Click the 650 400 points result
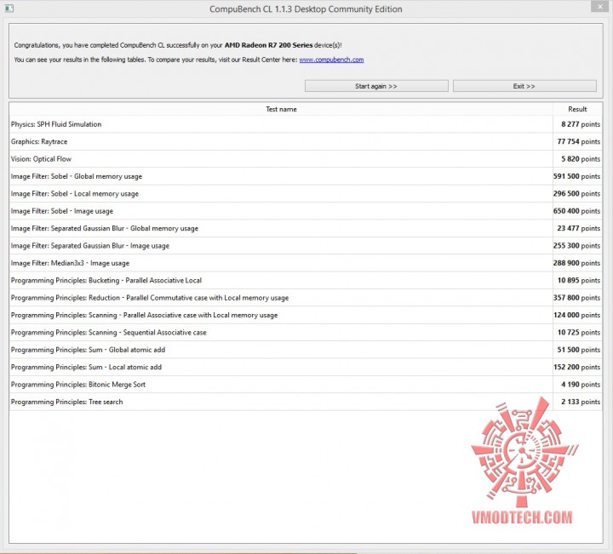 (576, 211)
